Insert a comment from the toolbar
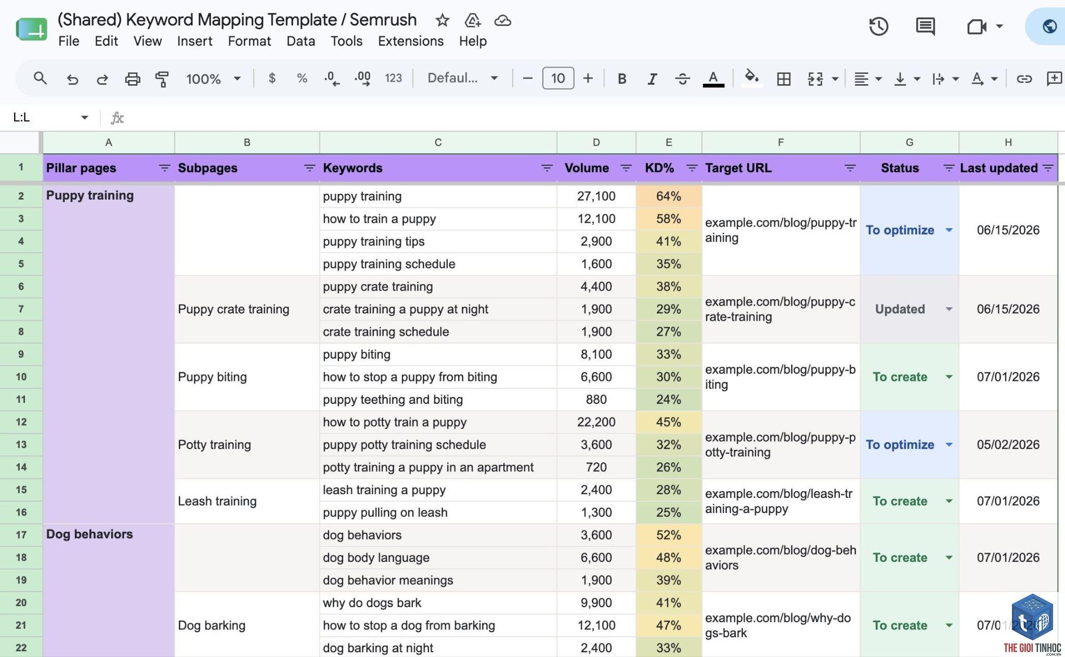1065x657 pixels. [1055, 78]
